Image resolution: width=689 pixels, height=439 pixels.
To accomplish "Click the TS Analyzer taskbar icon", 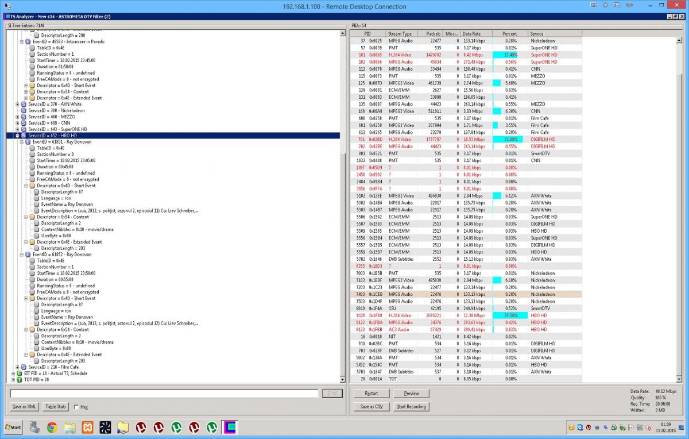I will tap(229, 427).
